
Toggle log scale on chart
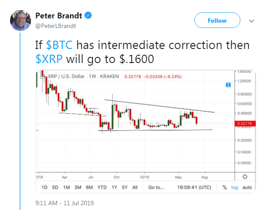[235, 187]
